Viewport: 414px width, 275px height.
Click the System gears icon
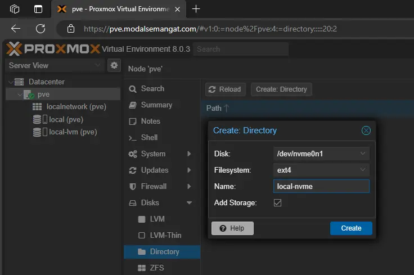tap(133, 154)
